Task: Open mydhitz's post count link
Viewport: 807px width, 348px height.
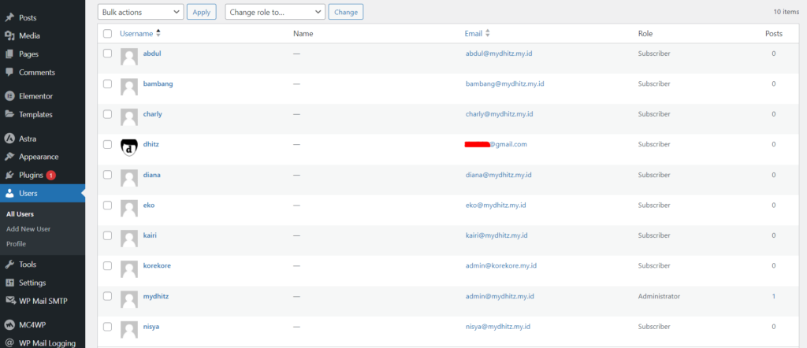Action: click(x=774, y=296)
